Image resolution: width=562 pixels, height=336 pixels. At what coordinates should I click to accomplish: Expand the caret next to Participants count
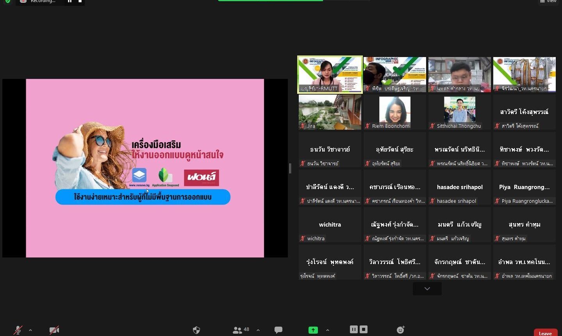[x=258, y=330]
